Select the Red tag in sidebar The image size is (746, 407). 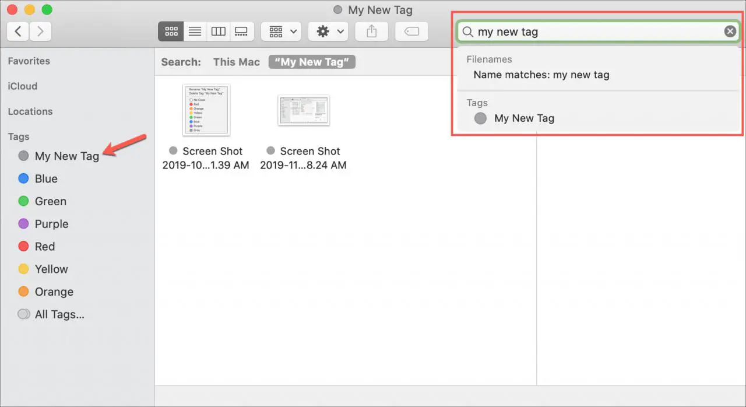44,247
